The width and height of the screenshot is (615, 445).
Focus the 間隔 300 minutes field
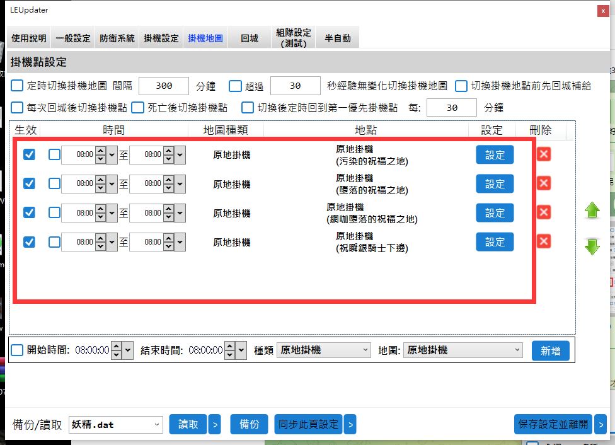coord(164,86)
